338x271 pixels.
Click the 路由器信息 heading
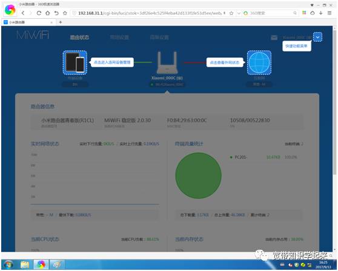(x=42, y=106)
